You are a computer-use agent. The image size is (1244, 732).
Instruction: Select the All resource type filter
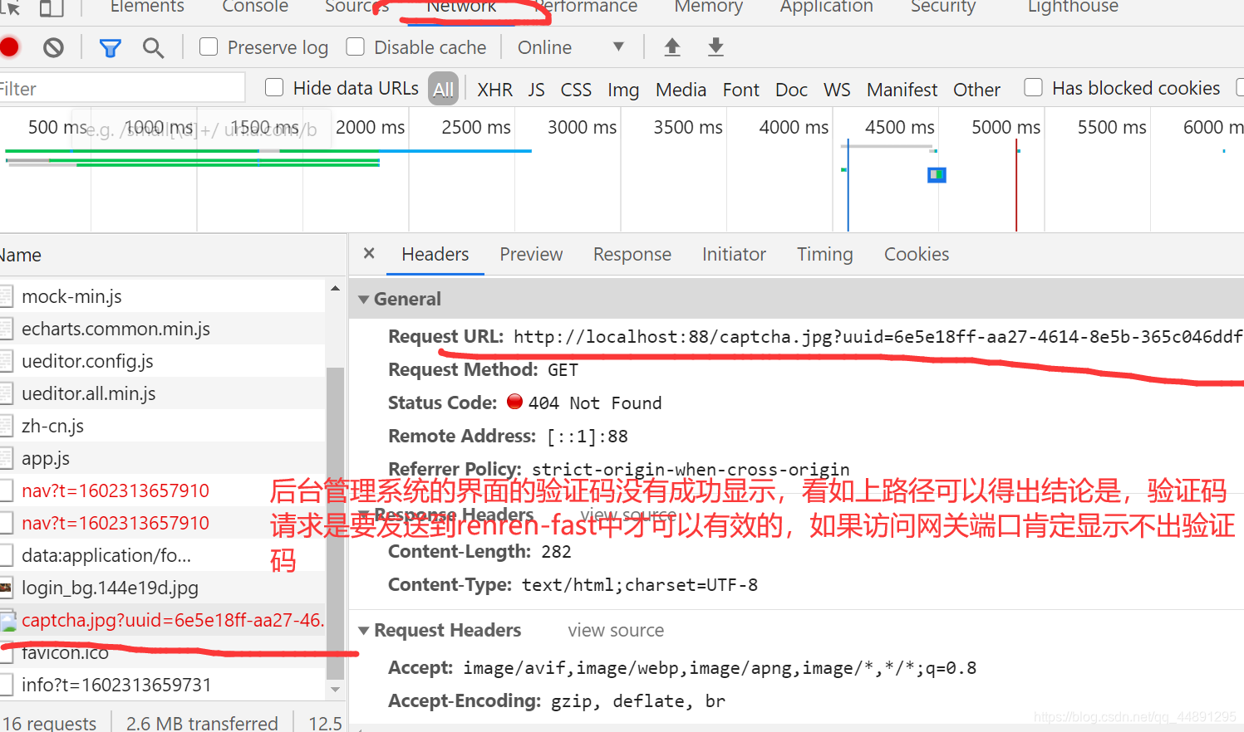click(444, 89)
